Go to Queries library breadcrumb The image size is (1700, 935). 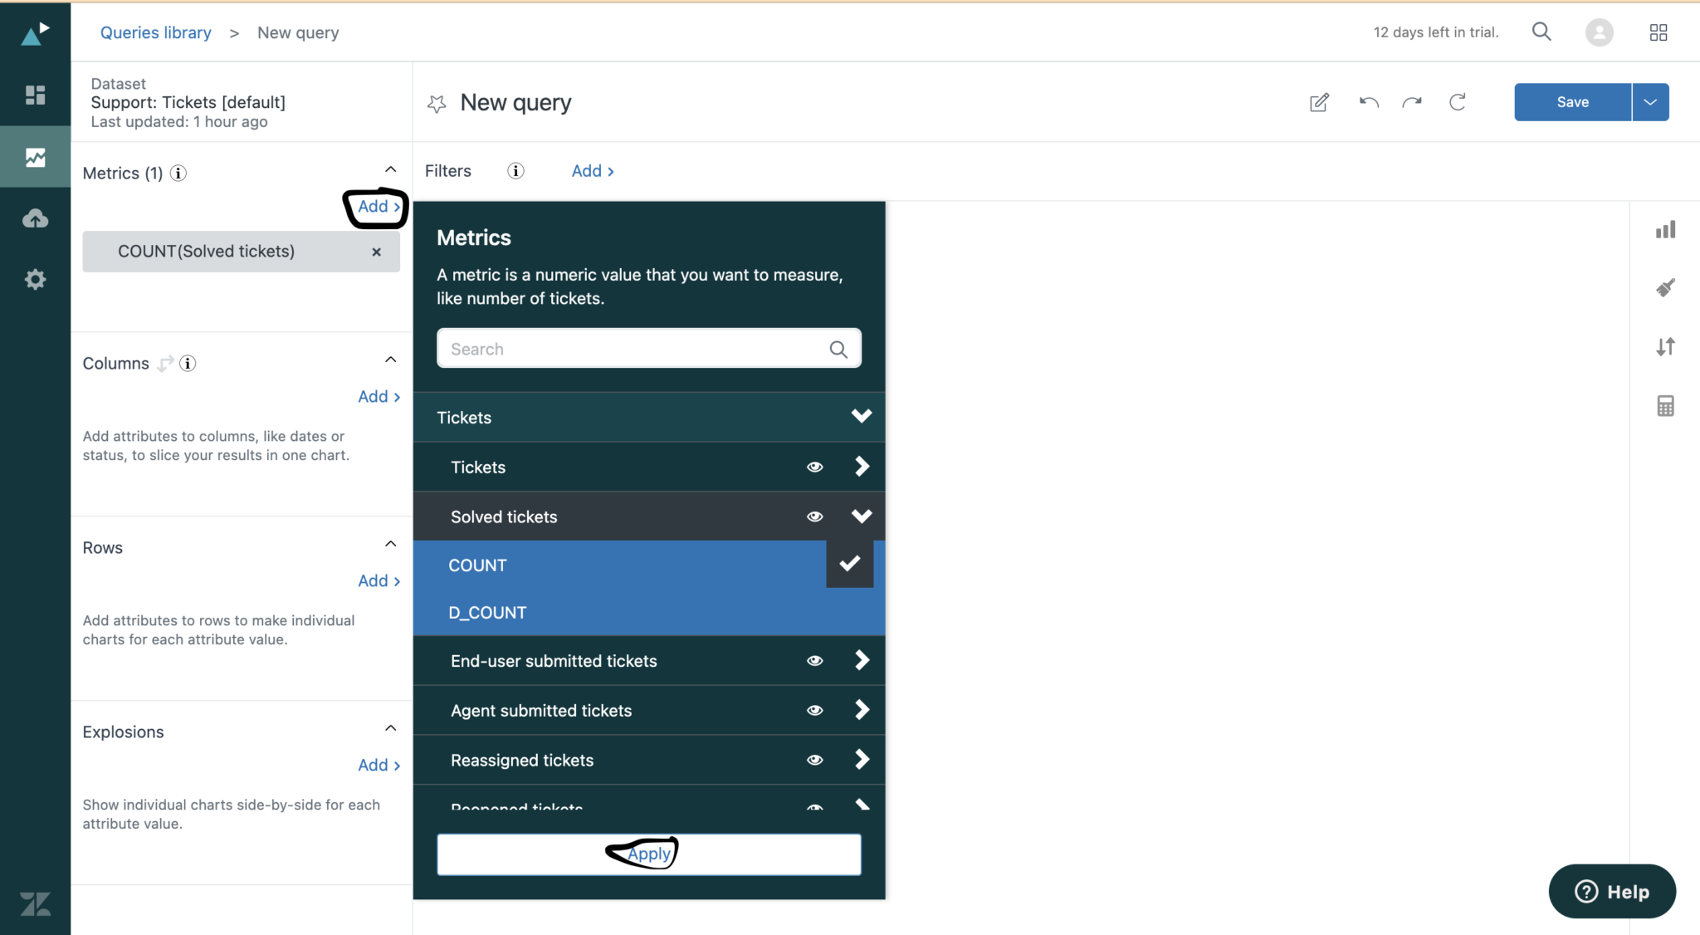pos(155,32)
